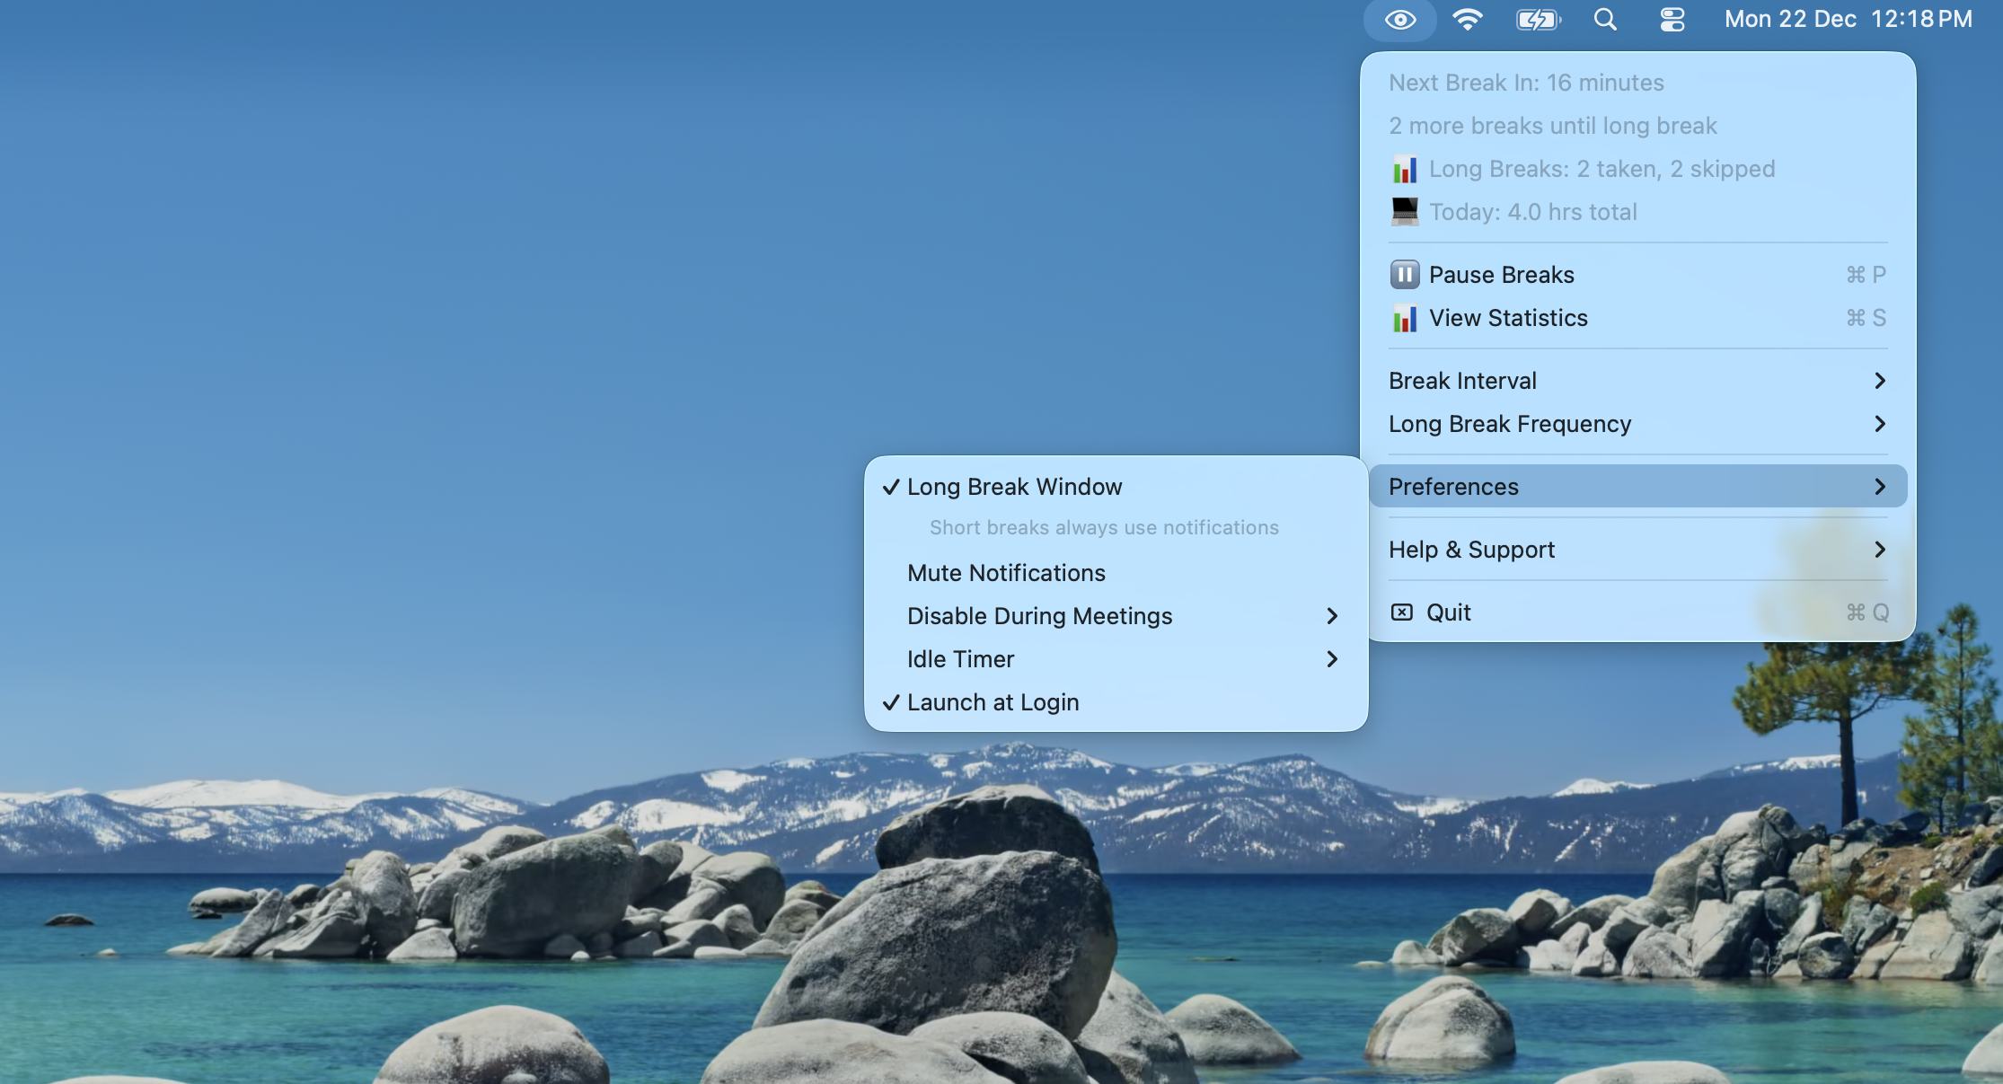Disable Launch at Login
Viewport: 2003px width, 1084px height.
993,702
